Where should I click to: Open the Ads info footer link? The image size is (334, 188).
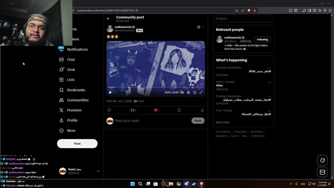235,136
